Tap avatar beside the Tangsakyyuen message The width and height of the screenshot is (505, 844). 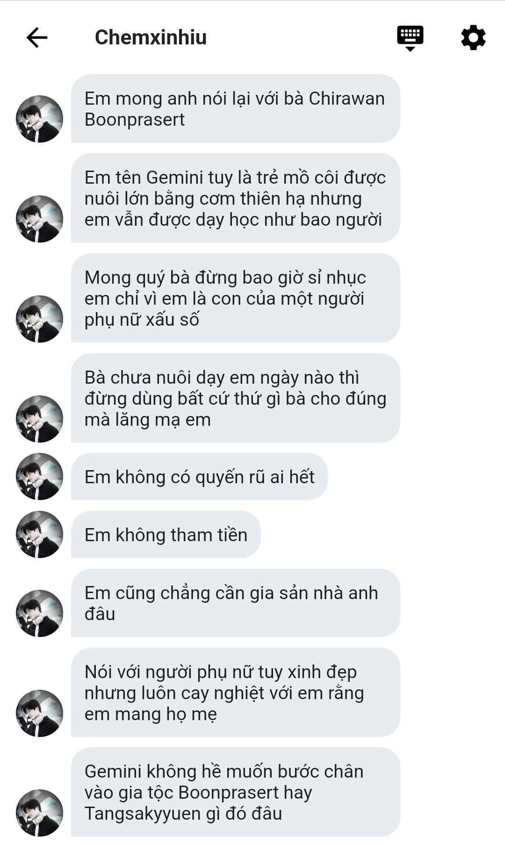click(40, 813)
